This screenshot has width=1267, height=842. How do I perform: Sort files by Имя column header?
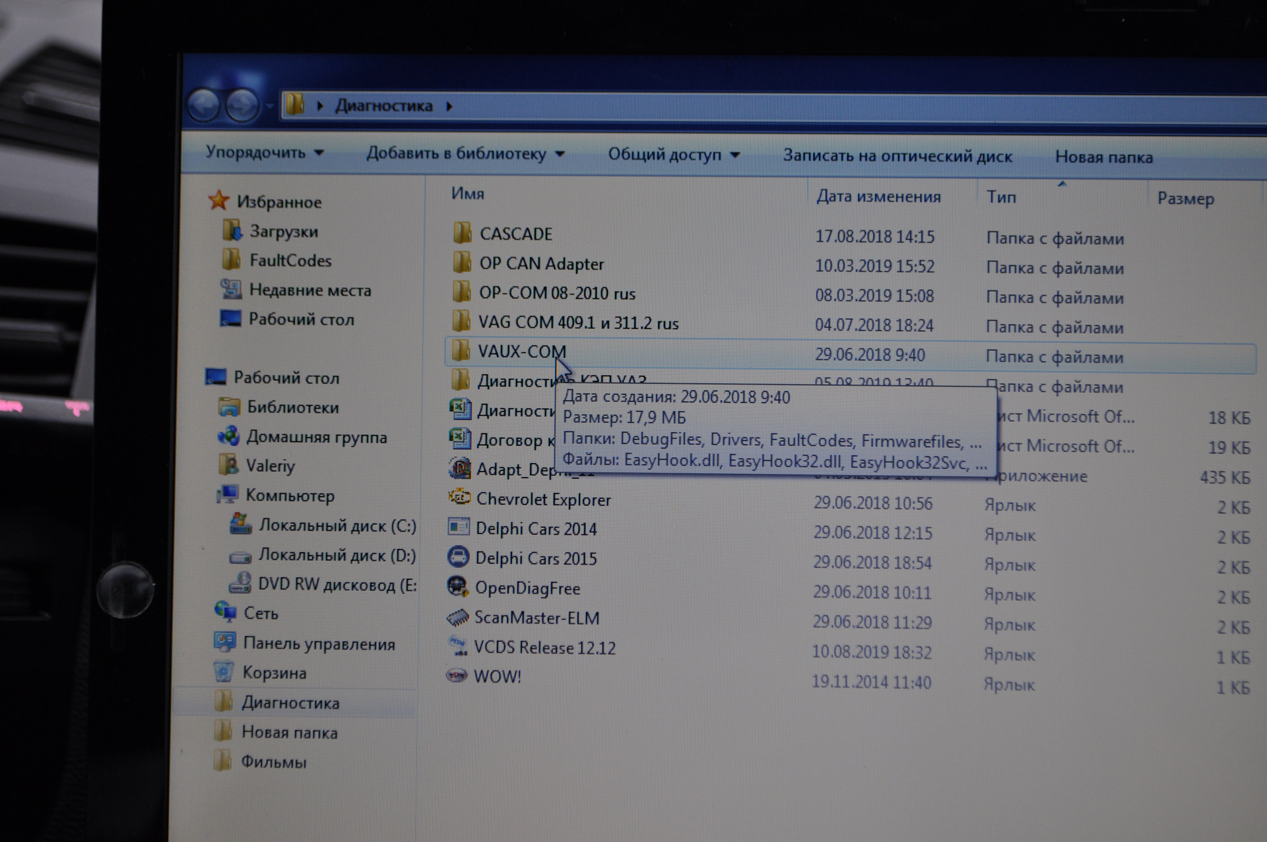(x=467, y=193)
